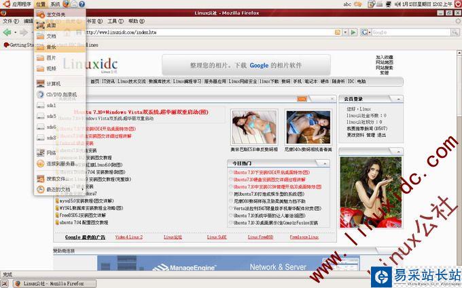Click the blue help question-mark icon
This screenshot has height=288, width=462.
82,4
